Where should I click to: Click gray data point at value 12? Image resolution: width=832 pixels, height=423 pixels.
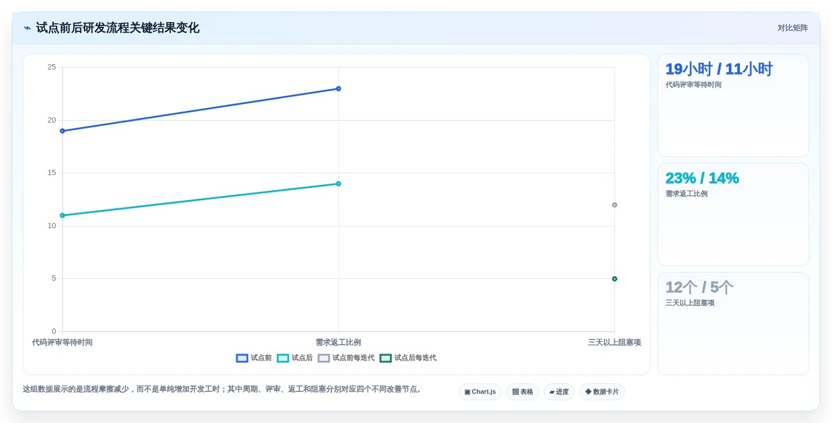614,205
